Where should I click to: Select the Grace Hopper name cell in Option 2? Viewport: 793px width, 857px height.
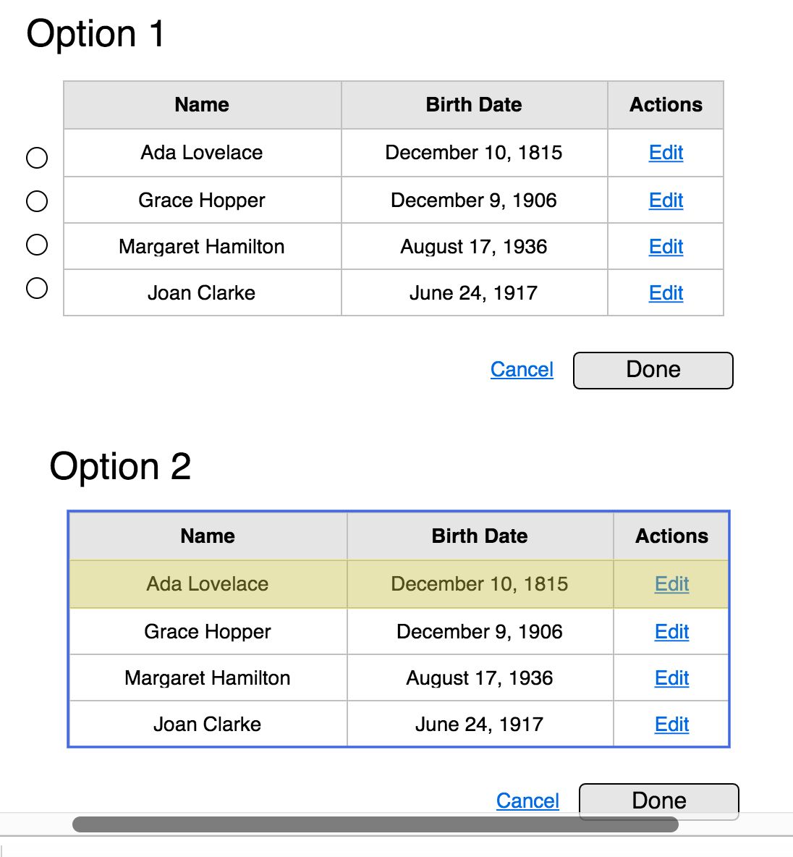[208, 632]
